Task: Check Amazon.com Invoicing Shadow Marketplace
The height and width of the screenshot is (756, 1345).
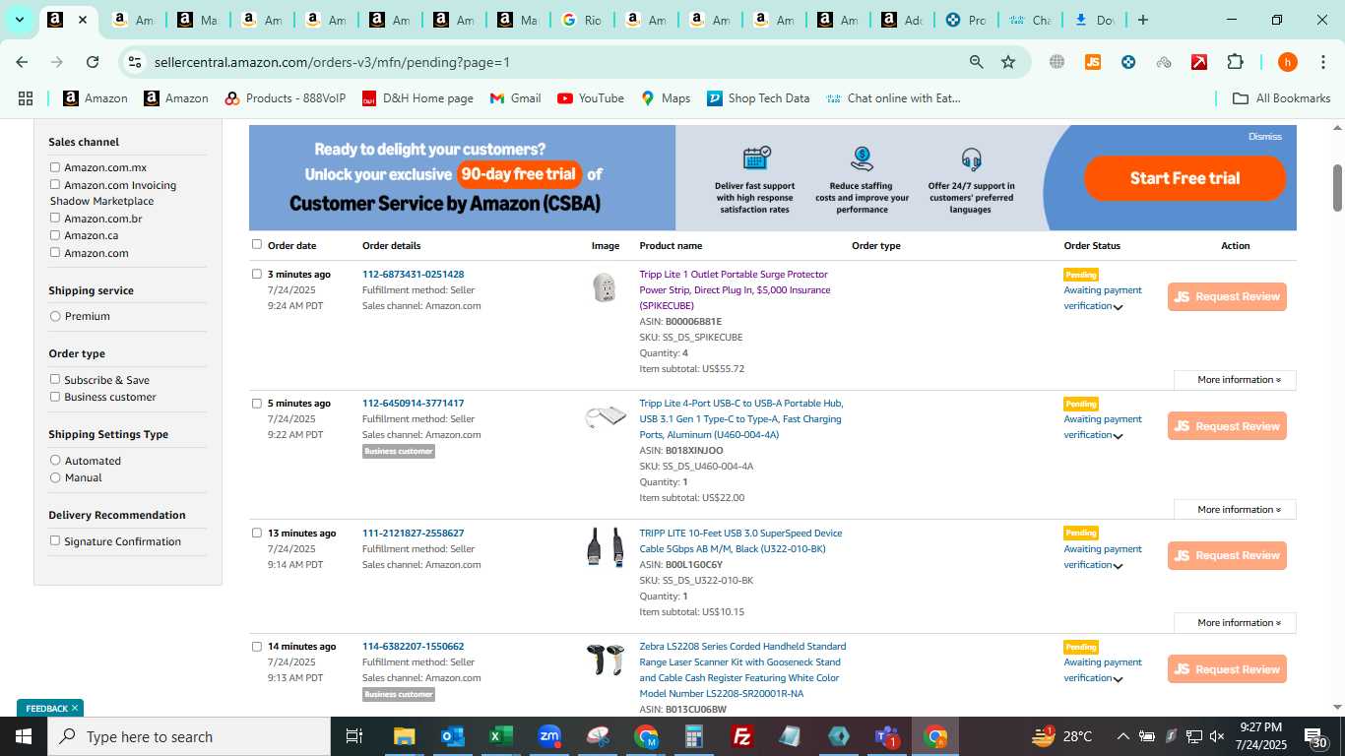Action: click(x=55, y=184)
